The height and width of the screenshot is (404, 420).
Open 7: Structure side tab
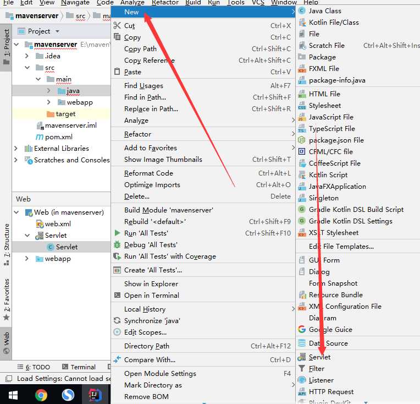(x=6, y=244)
